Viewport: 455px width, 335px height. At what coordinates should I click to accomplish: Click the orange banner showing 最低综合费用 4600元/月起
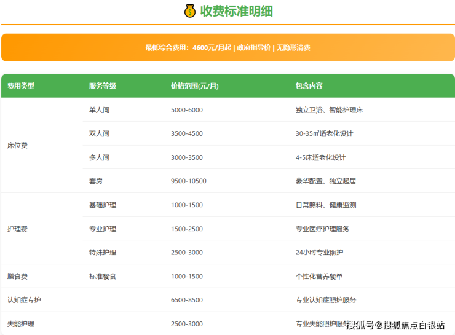pos(228,47)
